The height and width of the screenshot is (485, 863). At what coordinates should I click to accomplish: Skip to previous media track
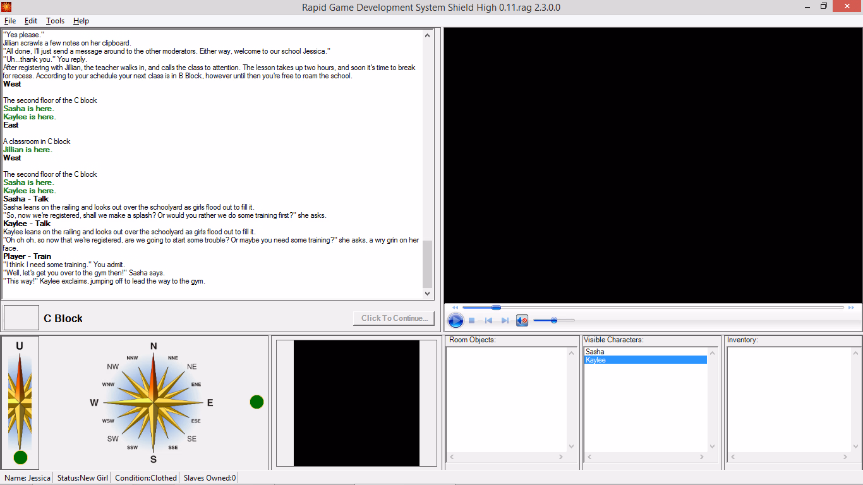tap(488, 321)
